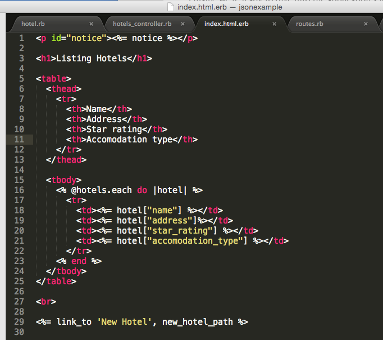
Task: Select the index.html.erb tab
Action: click(226, 24)
